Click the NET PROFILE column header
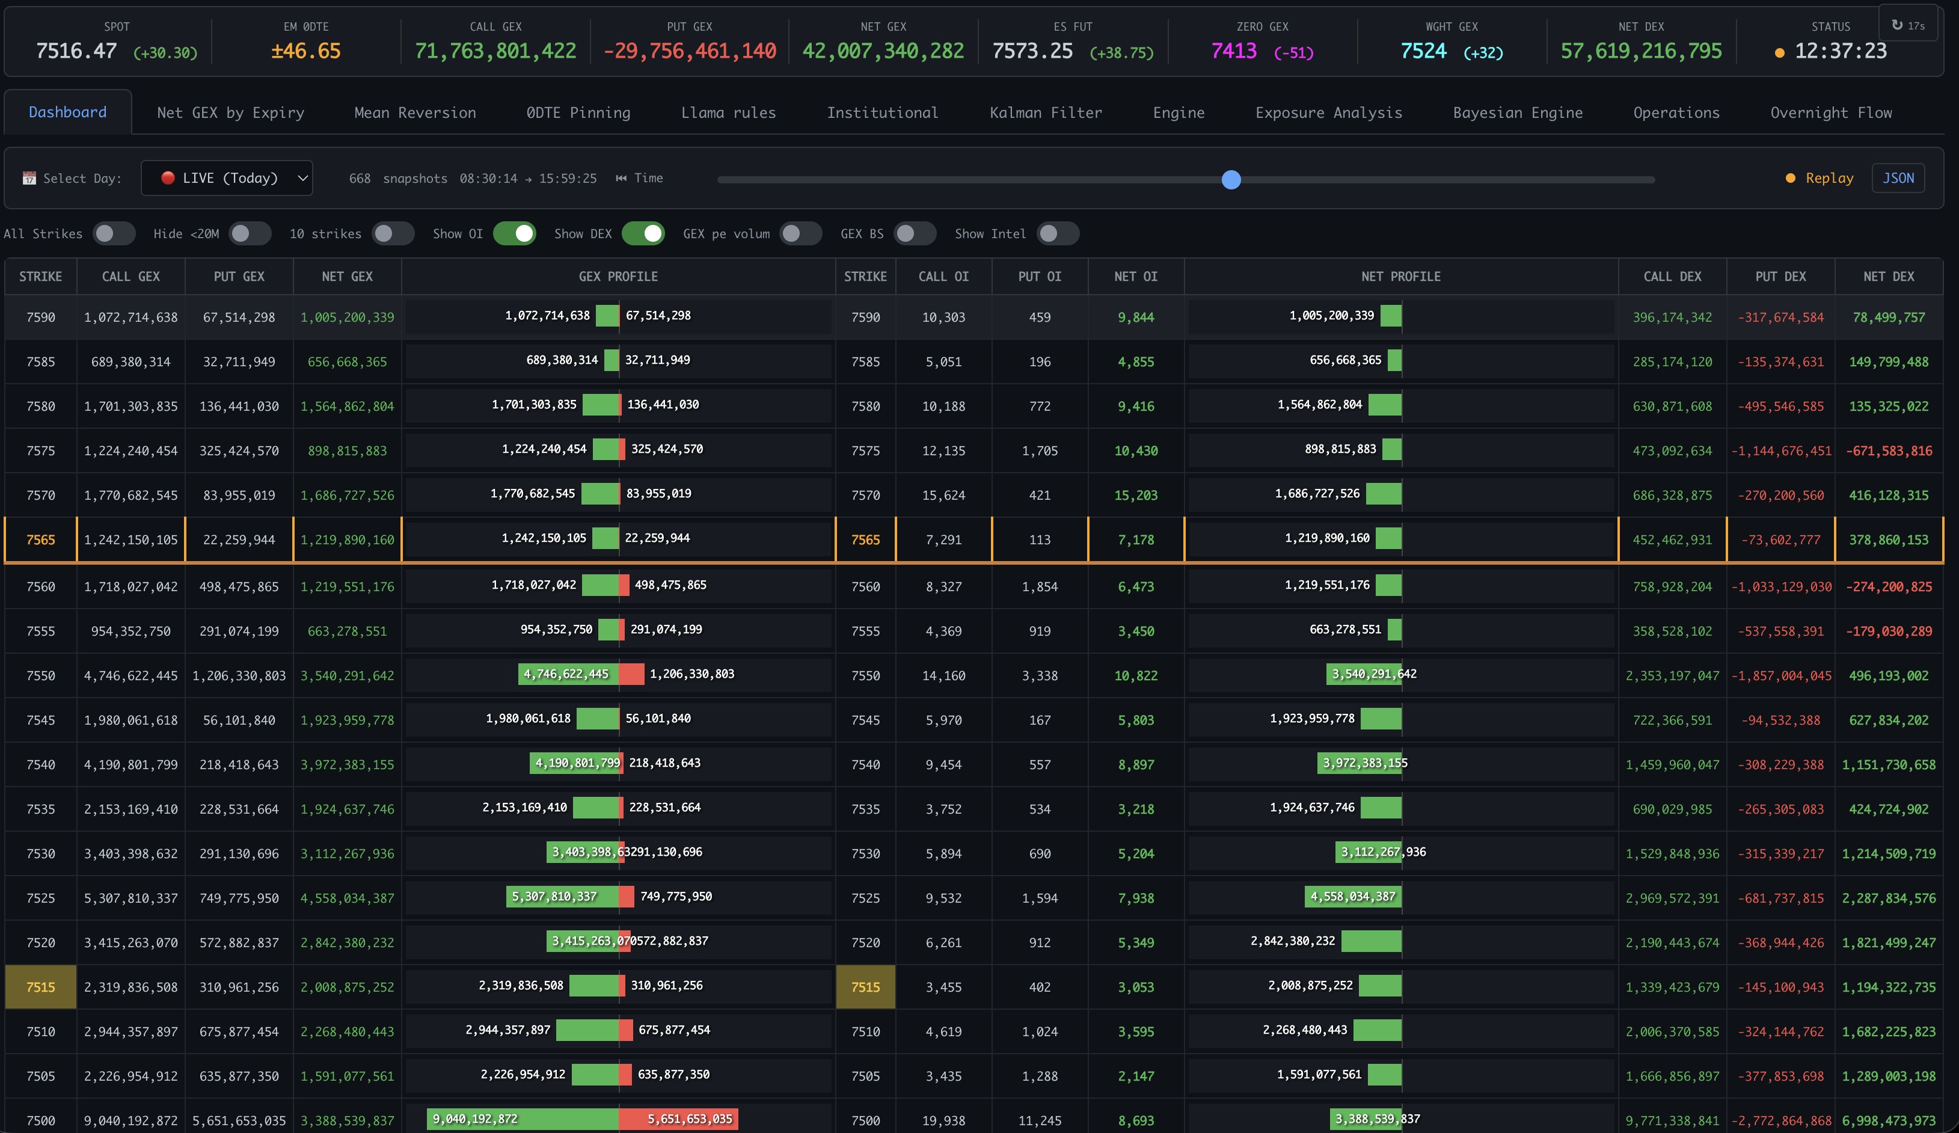The width and height of the screenshot is (1959, 1133). click(1401, 276)
